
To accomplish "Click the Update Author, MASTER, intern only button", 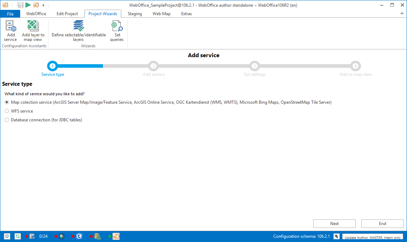I will point(372,237).
